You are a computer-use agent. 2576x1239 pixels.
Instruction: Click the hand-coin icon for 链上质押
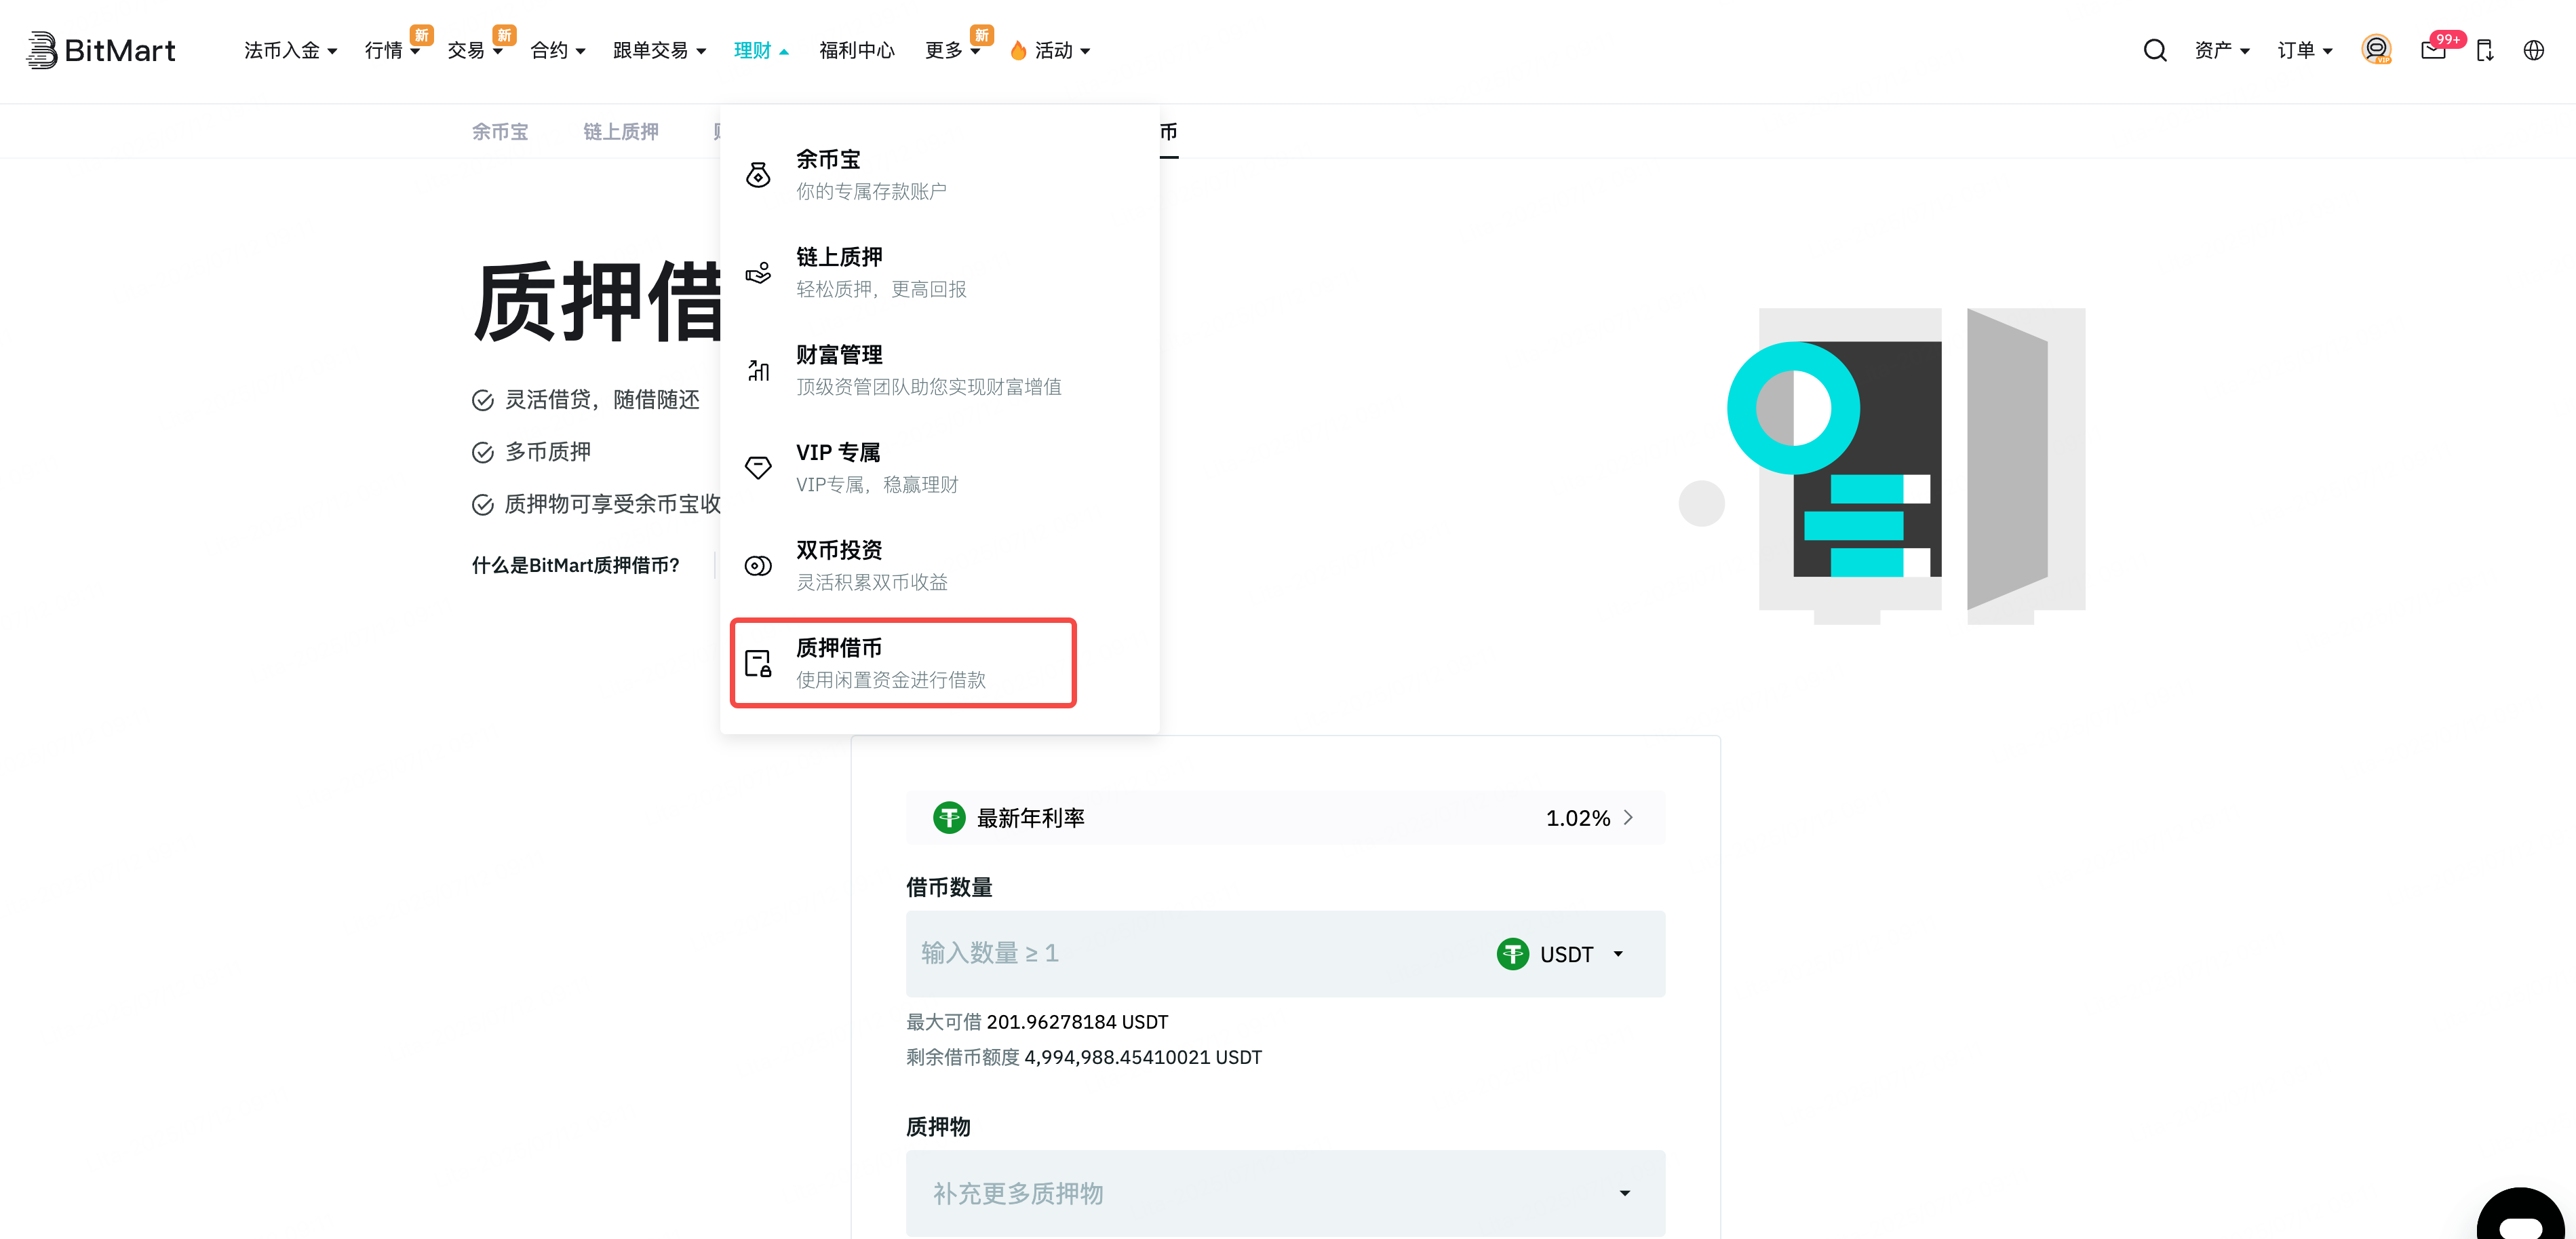pyautogui.click(x=758, y=272)
